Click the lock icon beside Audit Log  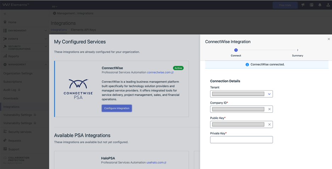(x=19, y=90)
